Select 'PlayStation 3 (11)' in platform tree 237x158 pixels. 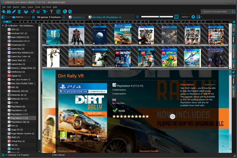19,114
